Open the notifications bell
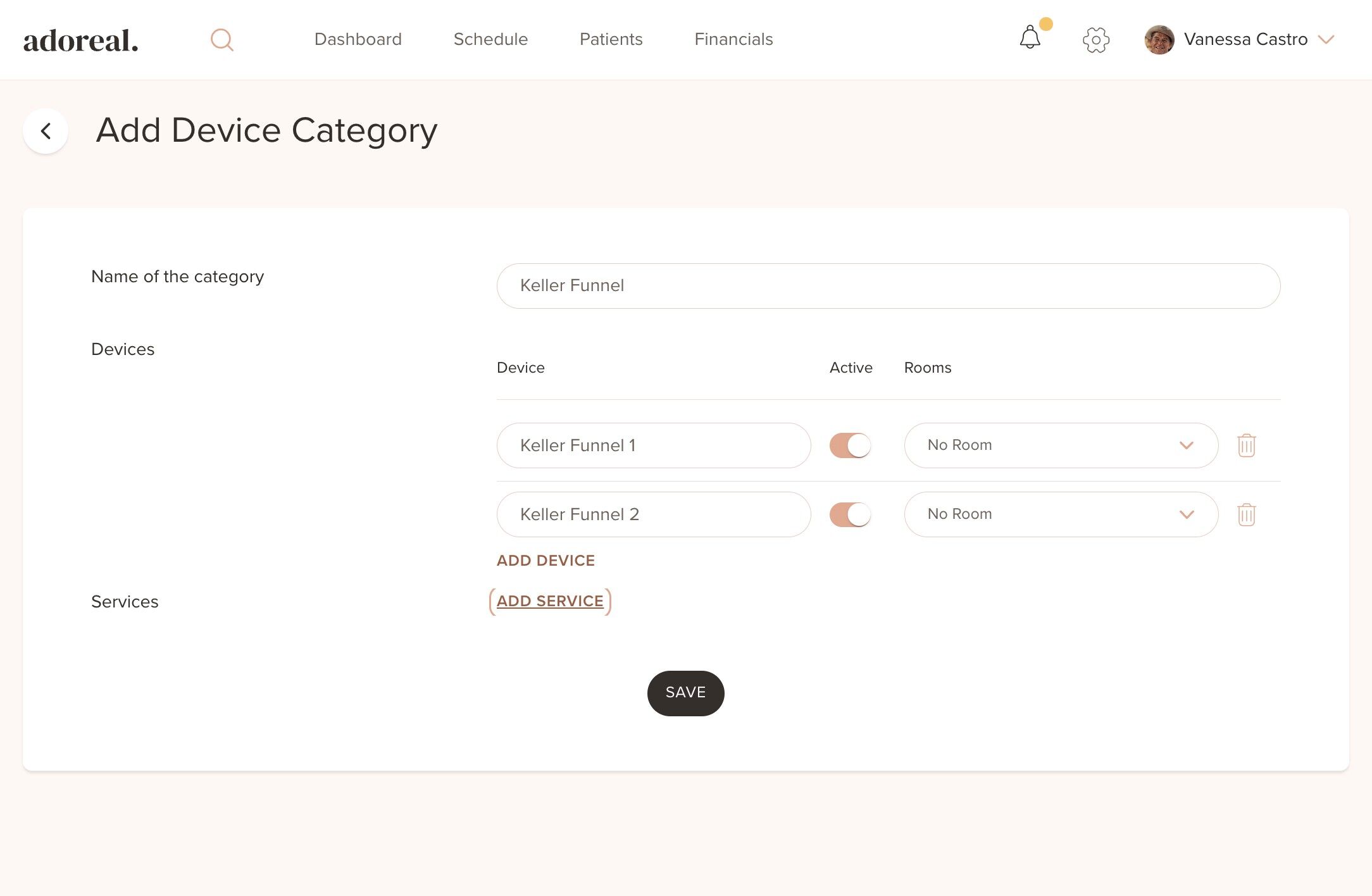This screenshot has width=1372, height=896. 1030,38
